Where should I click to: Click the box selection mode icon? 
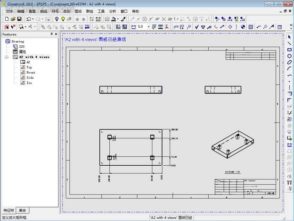pos(21,27)
